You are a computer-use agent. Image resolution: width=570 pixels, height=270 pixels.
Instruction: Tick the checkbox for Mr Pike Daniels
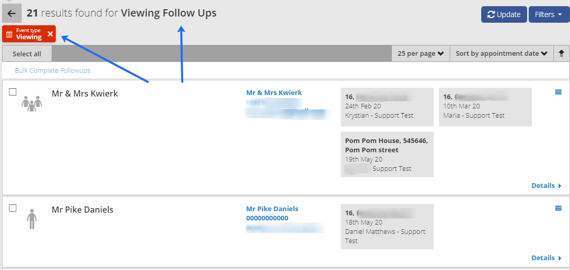click(13, 208)
